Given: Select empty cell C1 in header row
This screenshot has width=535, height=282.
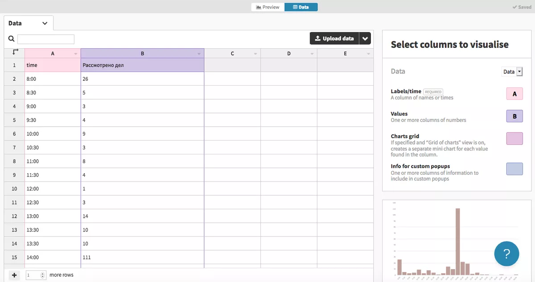Looking at the screenshot, I should (232, 65).
